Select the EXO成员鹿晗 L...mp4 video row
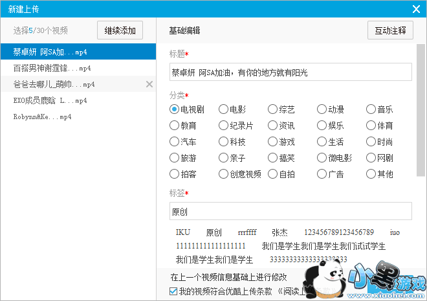 click(78, 100)
